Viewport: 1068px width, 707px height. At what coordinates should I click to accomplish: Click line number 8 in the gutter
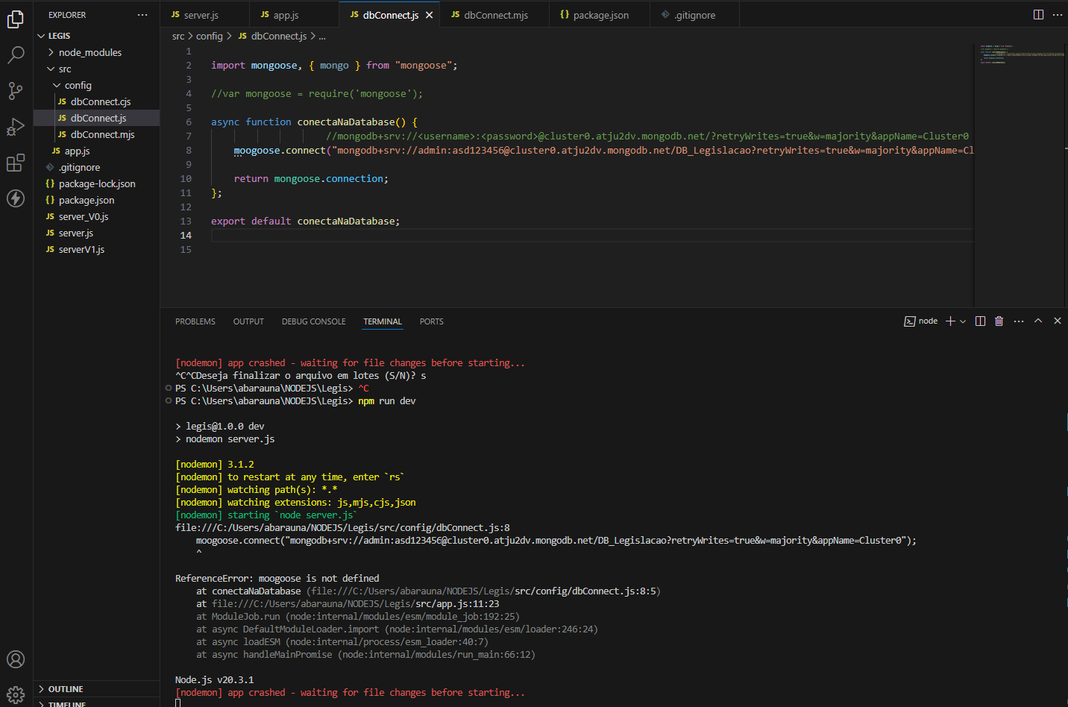[189, 150]
